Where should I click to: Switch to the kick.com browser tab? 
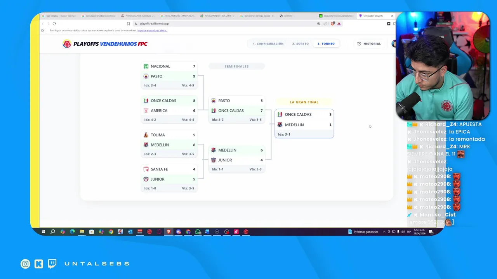336,16
